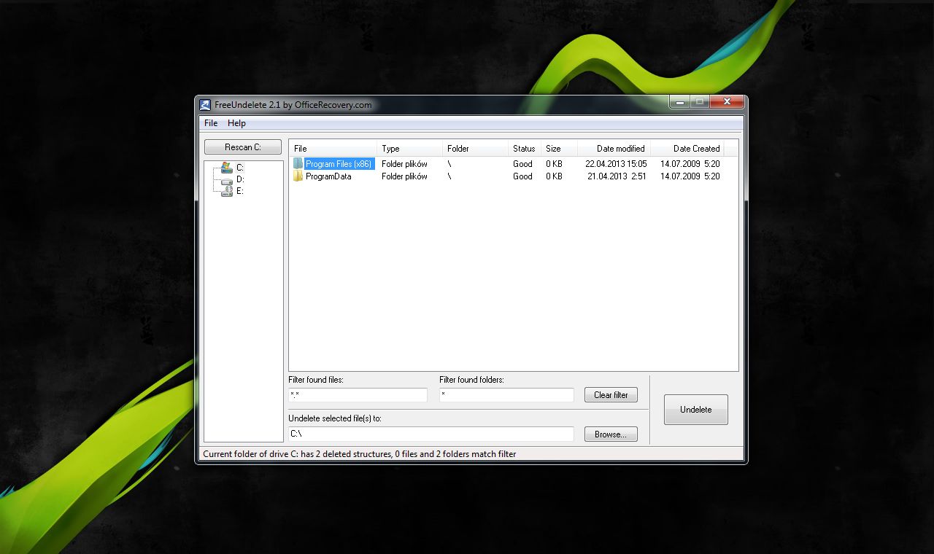934x554 pixels.
Task: Open the Browse dialog for destination folder
Action: [610, 434]
